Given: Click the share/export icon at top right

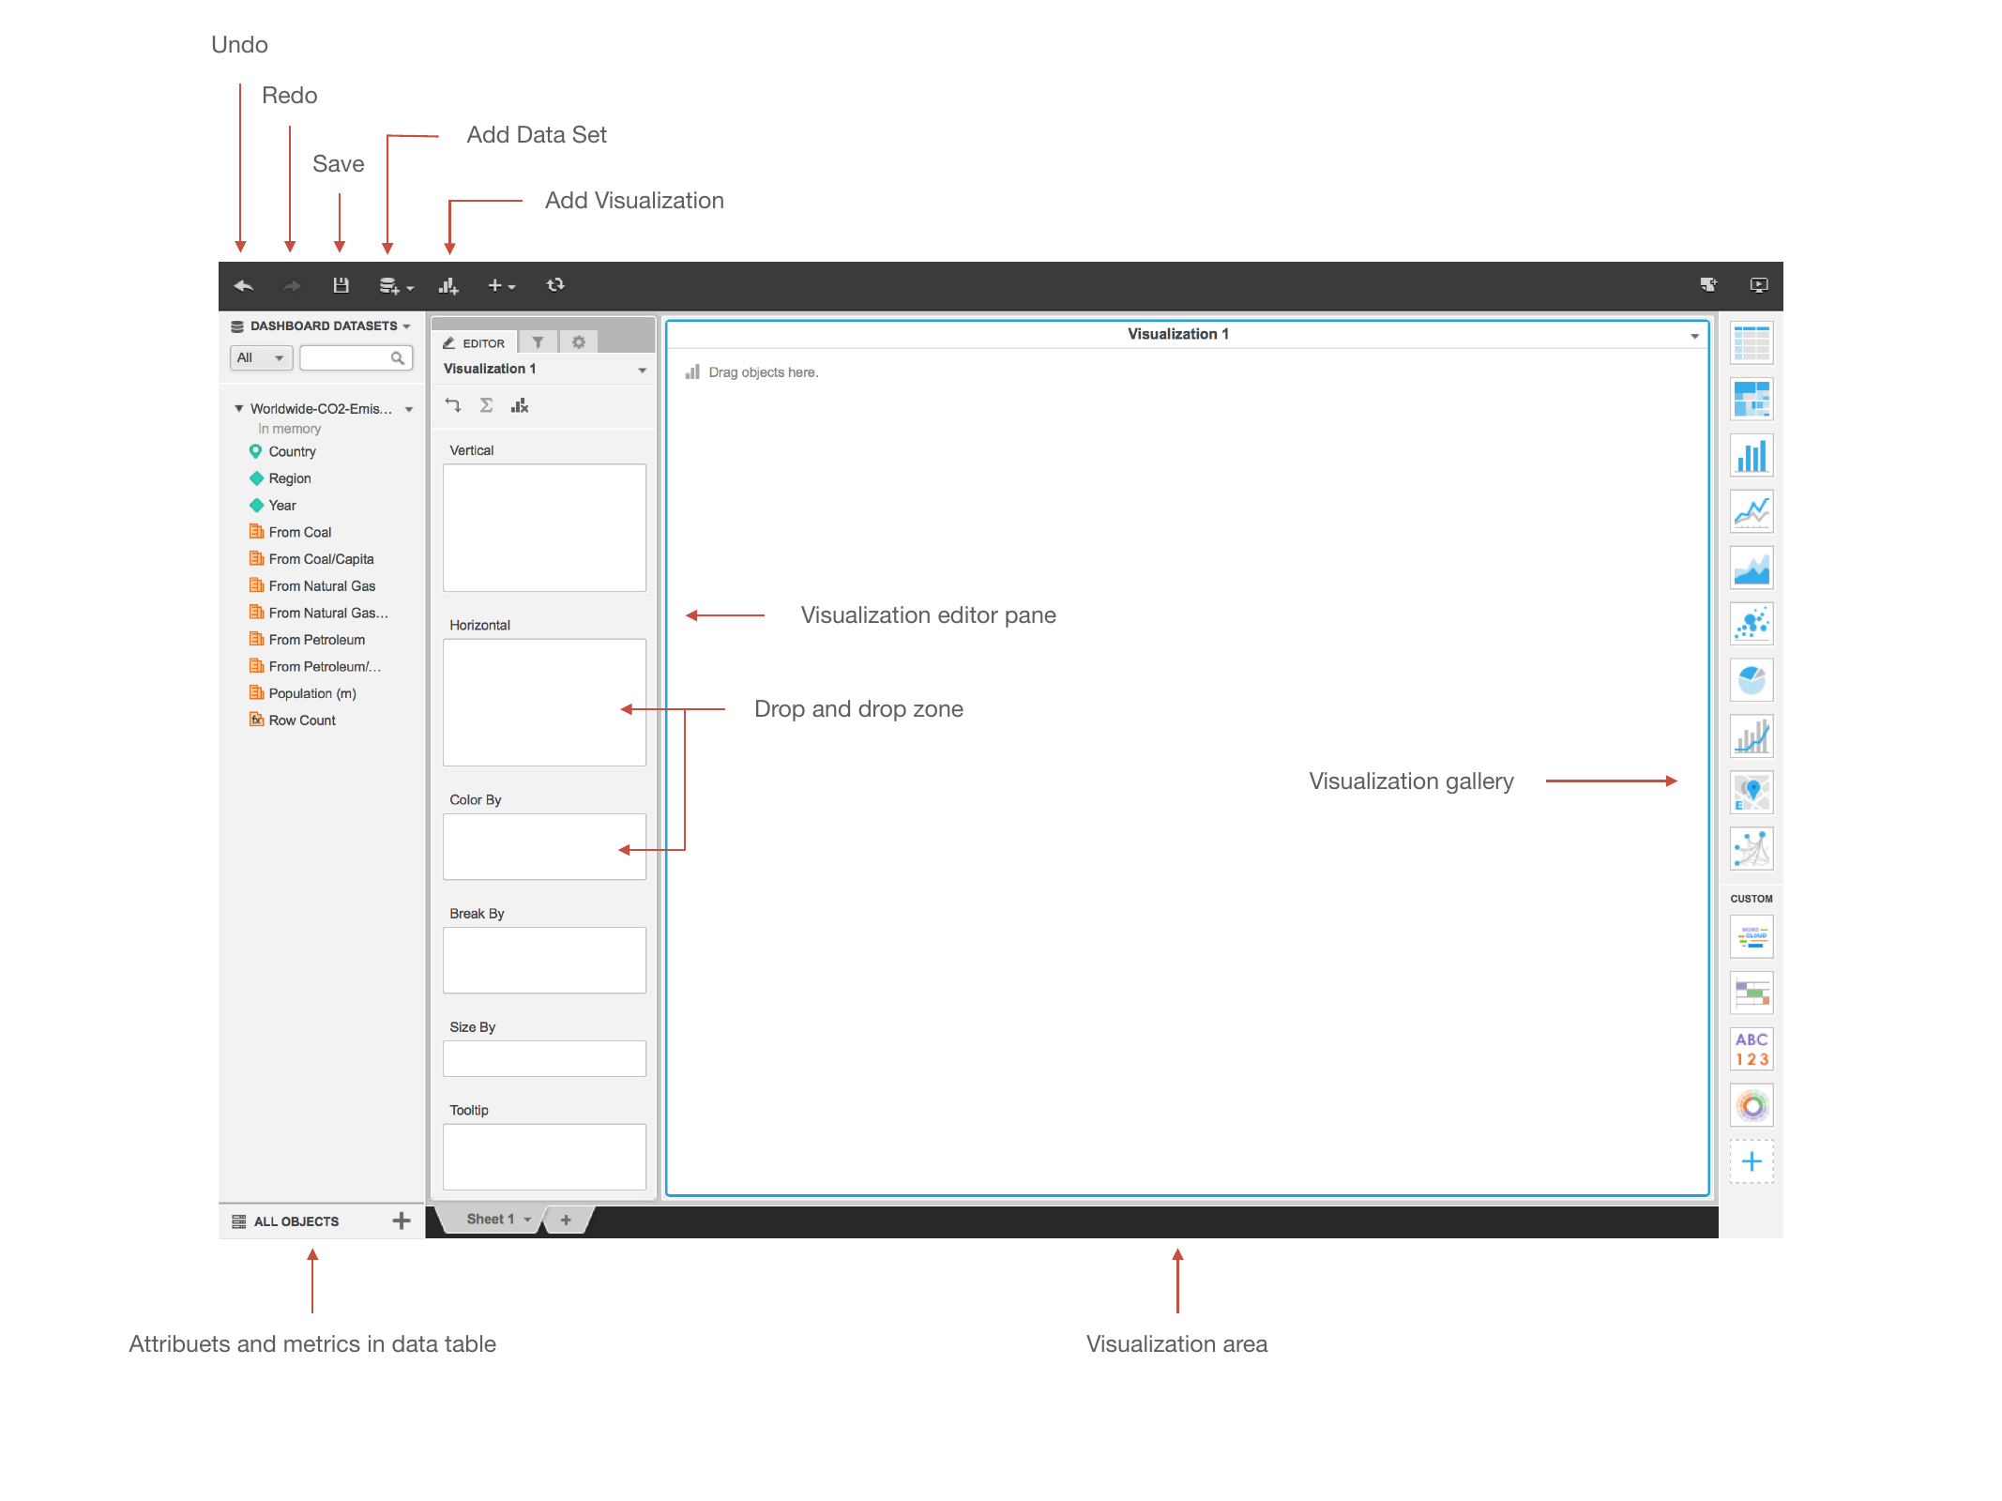Looking at the screenshot, I should 1708,285.
